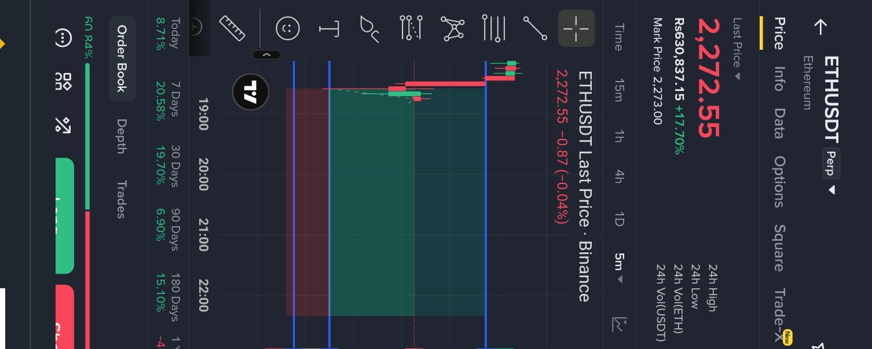The image size is (872, 349).
Task: Click the plus icon by the chart
Action: click(196, 26)
